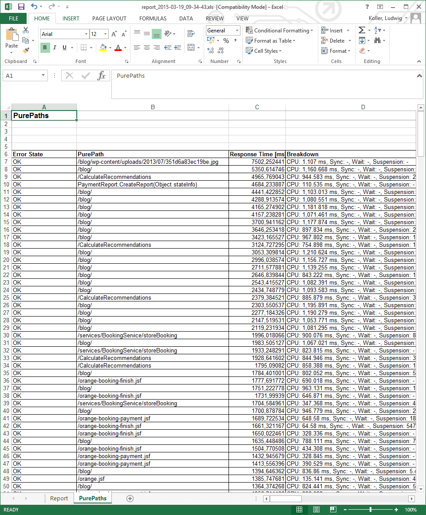Screen dimensions: 426x515
Task: Undo the last action
Action: pos(34,7)
